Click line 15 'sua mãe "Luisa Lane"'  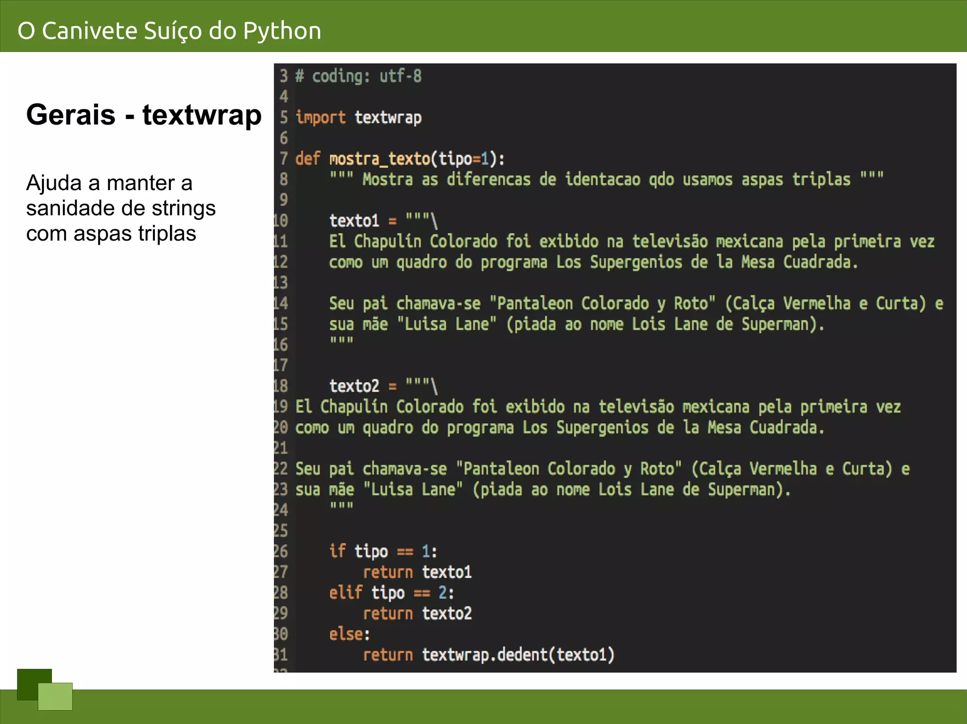click(577, 325)
